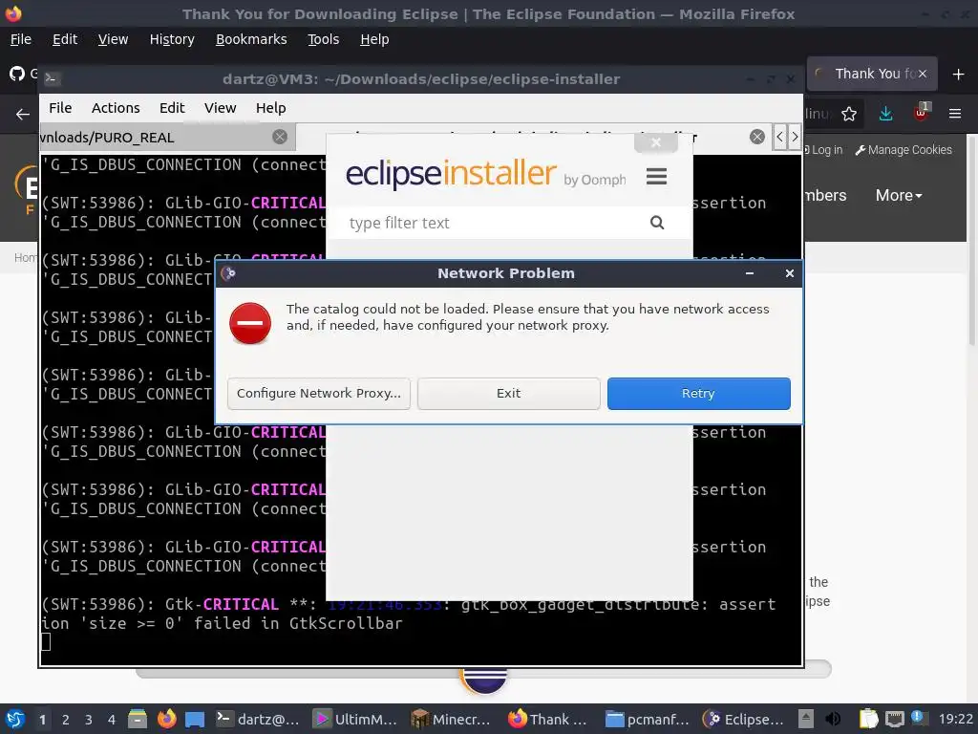Screen dimensions: 978x734
Task: Launch file manager from taskbar quick launch
Action: click(x=138, y=719)
